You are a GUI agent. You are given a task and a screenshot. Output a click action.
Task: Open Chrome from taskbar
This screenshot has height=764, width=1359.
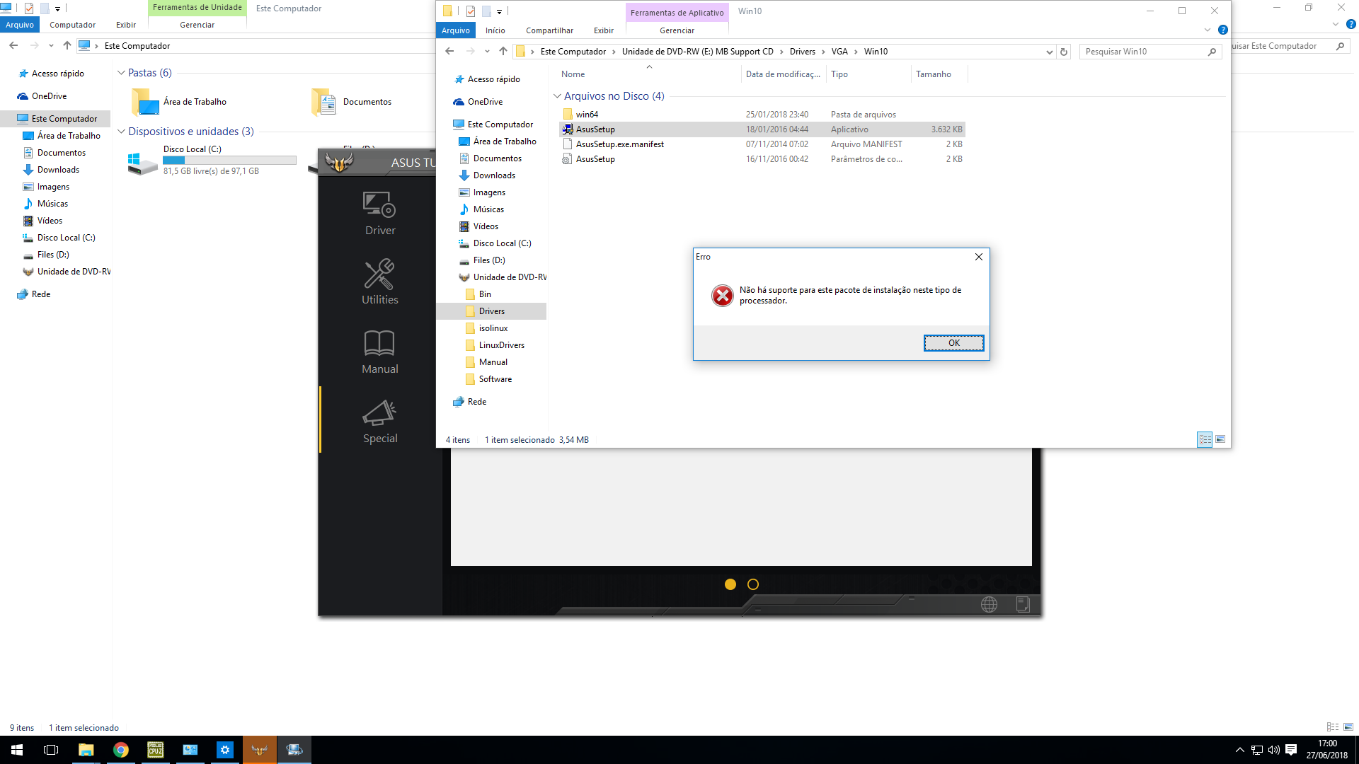(120, 750)
